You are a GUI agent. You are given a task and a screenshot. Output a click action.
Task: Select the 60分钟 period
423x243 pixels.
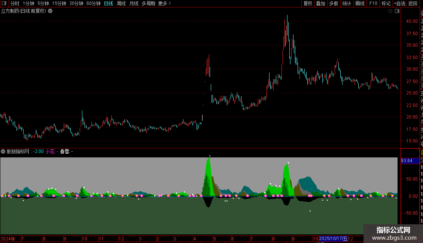point(94,3)
